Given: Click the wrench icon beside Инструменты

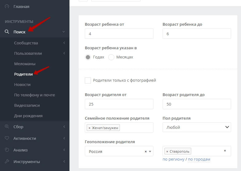Looking at the screenshot, I should tap(7, 162).
